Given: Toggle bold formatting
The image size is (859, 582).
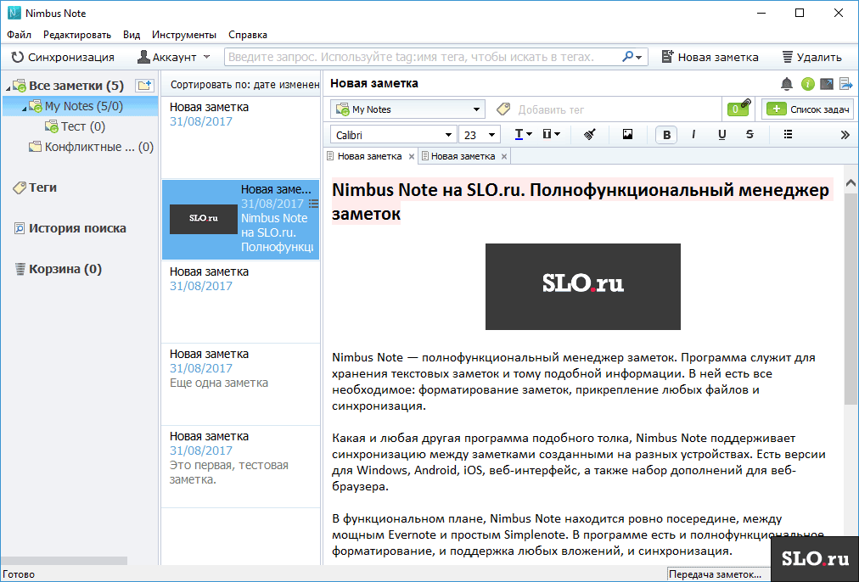Looking at the screenshot, I should click(x=666, y=135).
